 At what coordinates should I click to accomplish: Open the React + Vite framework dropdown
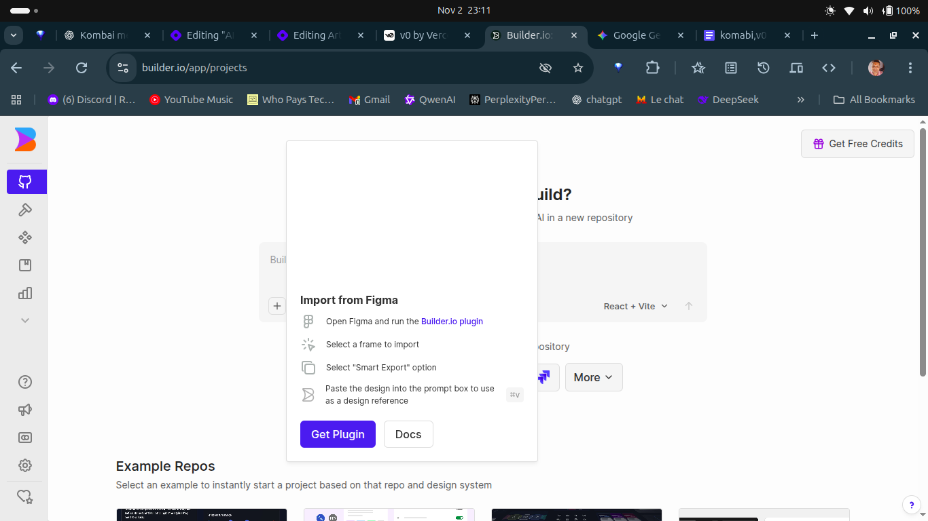[636, 306]
